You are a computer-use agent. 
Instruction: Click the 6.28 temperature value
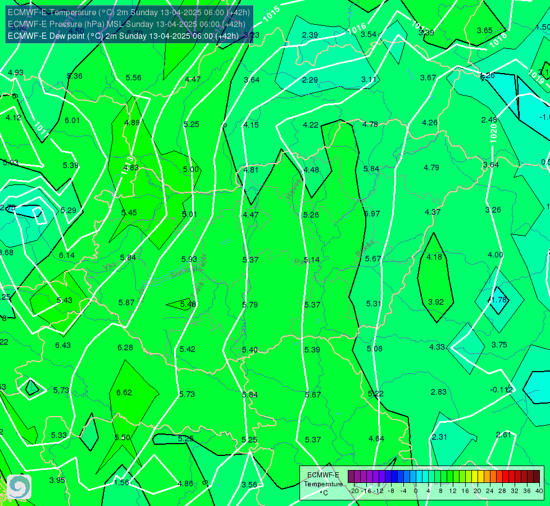[125, 347]
